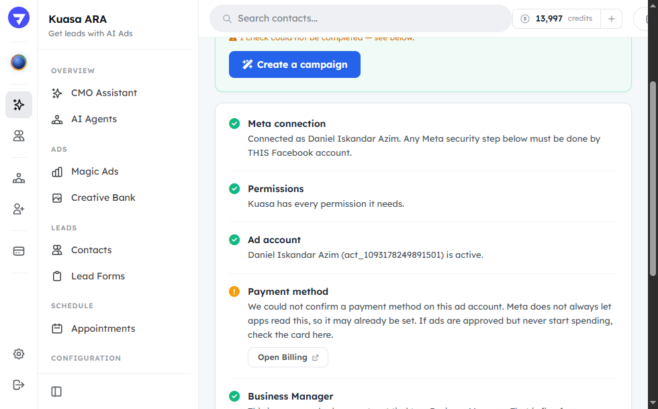Screen dimensions: 658x409
Task: Add credits with plus button
Action: click(x=612, y=19)
